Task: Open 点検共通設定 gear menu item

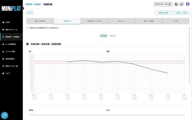Action: click(10, 59)
